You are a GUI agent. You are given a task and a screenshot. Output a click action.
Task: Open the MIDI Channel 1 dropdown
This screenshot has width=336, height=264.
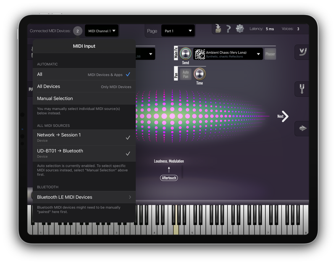101,31
